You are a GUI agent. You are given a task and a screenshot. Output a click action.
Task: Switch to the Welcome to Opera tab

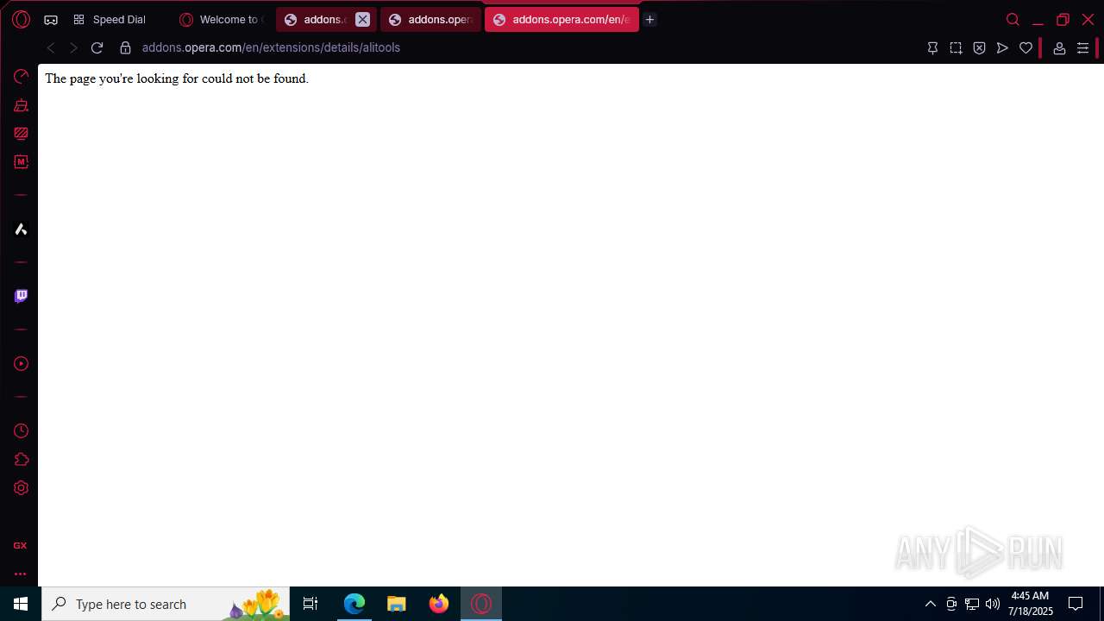pyautogui.click(x=223, y=19)
